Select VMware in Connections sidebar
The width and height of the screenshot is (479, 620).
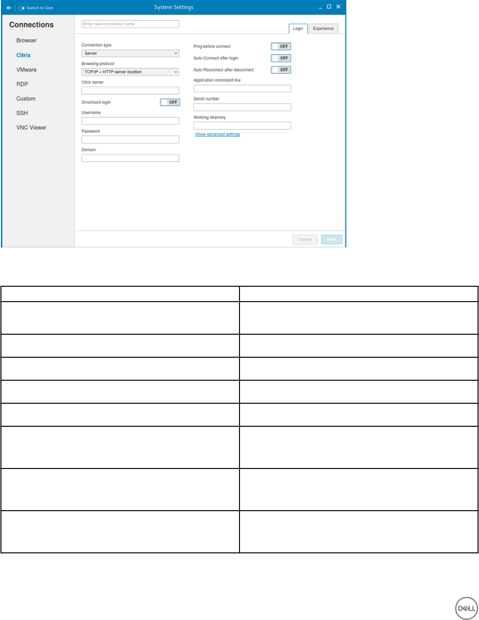click(x=26, y=70)
